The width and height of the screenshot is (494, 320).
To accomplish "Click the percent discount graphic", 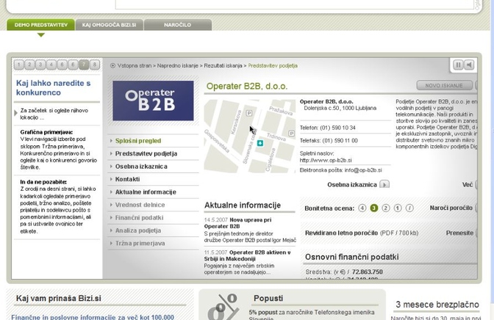I will [223, 307].
